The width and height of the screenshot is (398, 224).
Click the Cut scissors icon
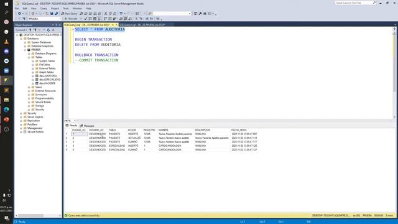[106, 14]
